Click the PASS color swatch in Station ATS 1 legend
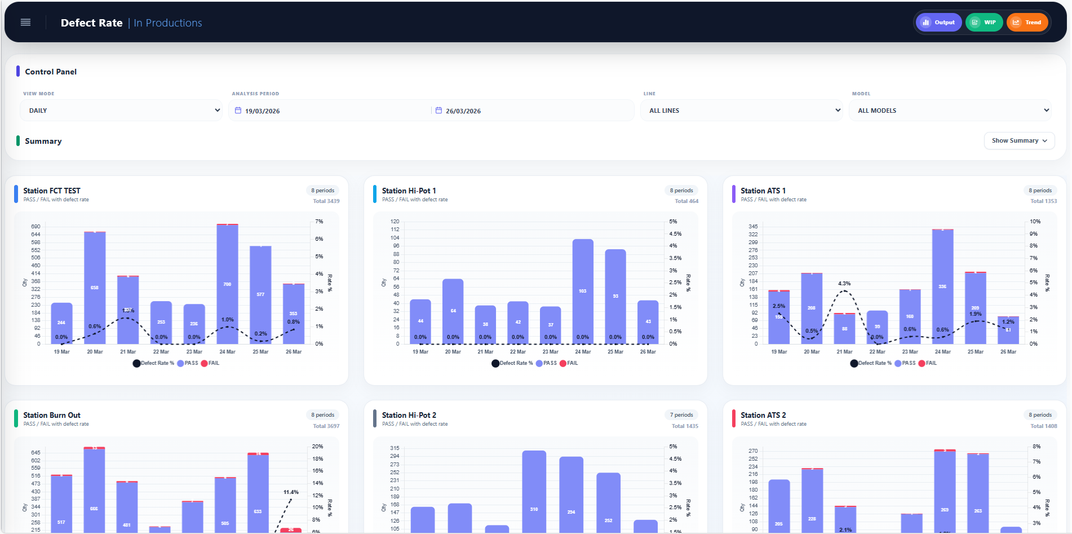Image resolution: width=1072 pixels, height=534 pixels. pyautogui.click(x=898, y=363)
